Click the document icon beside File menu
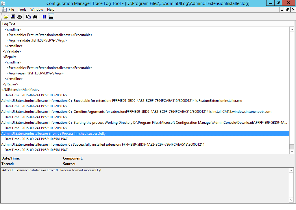Image resolution: width=296 pixels, height=210 pixels. [x=4, y=10]
